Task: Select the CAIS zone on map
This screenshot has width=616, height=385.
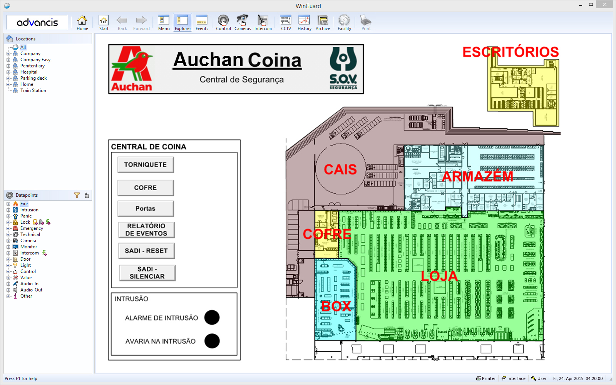Action: point(340,169)
